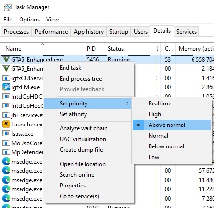Viewport: 214px width, 208px height.
Task: Click the MpDefender process icon
Action: 6,152
